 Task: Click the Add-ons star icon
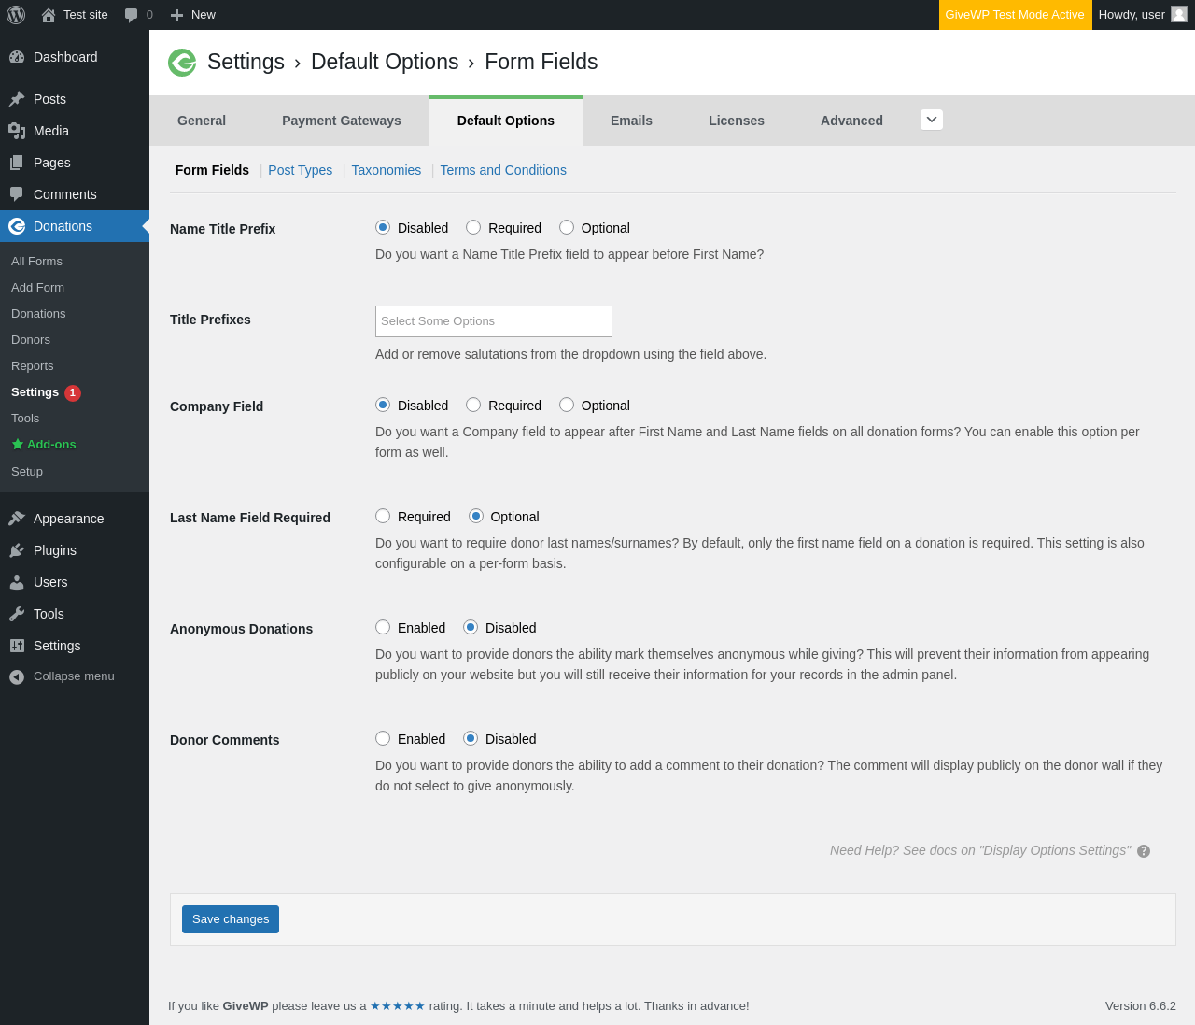click(x=17, y=445)
